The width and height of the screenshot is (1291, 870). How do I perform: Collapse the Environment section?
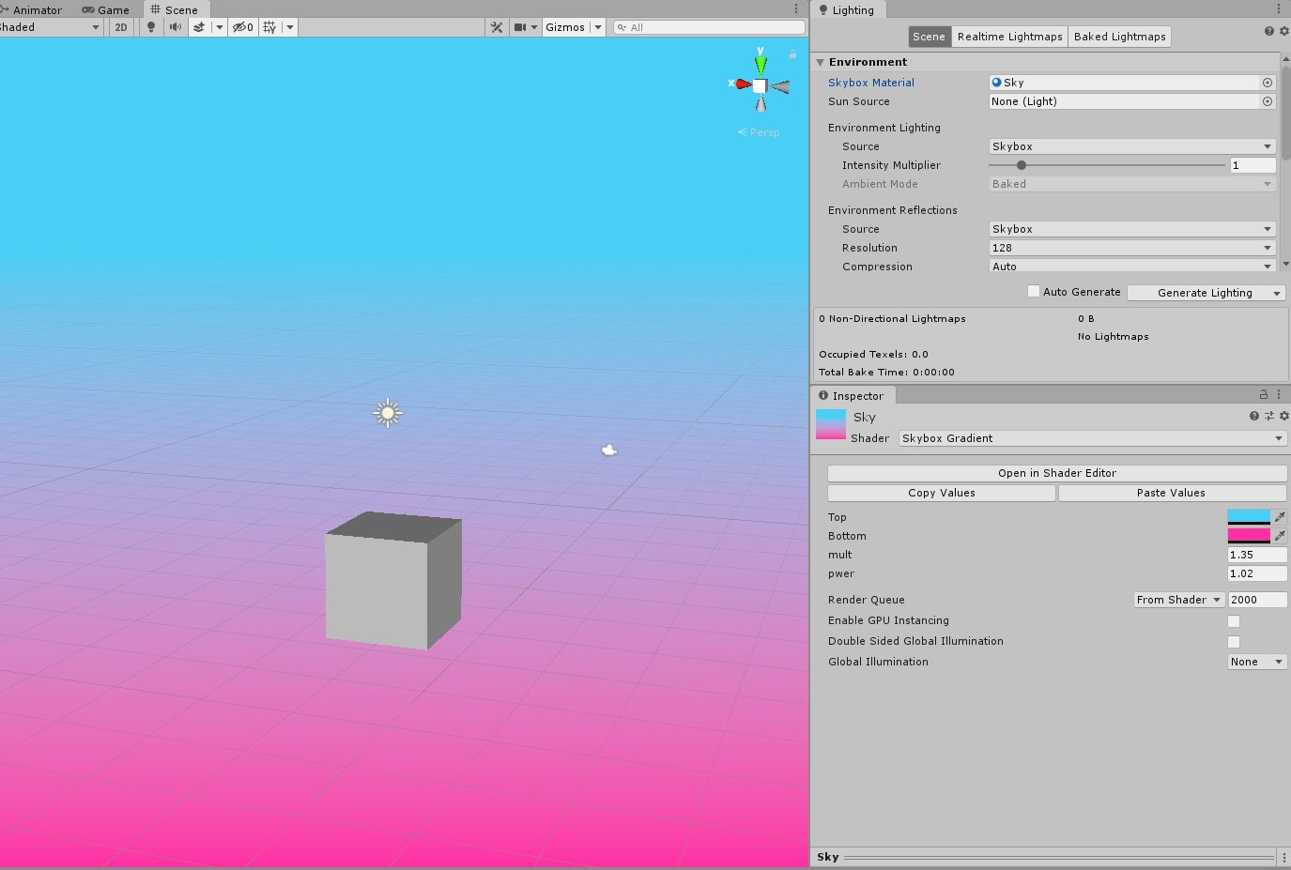tap(821, 62)
